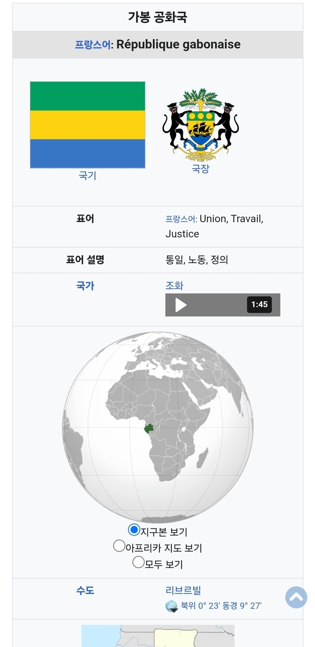Click the globe map of Africa
This screenshot has width=315, height=647.
point(157,427)
